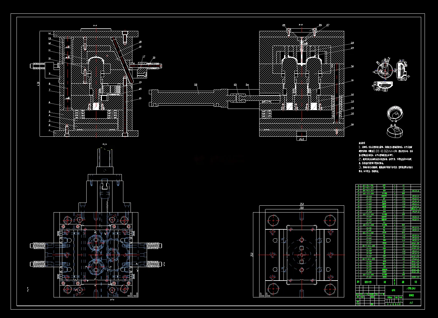Click the part balloon labeled 11
Viewport: 438px width, 318px height.
50,50
